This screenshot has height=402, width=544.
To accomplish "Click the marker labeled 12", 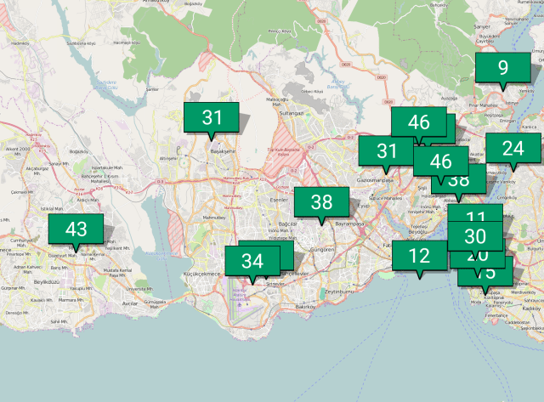I will [418, 255].
